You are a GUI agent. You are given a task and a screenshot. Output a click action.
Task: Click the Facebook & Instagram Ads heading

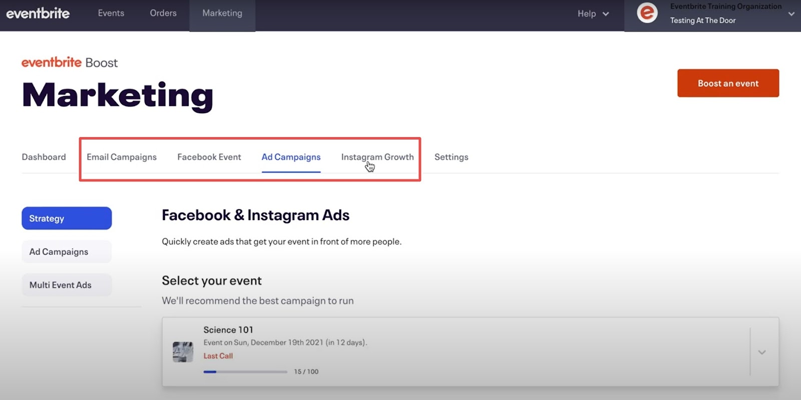(255, 215)
